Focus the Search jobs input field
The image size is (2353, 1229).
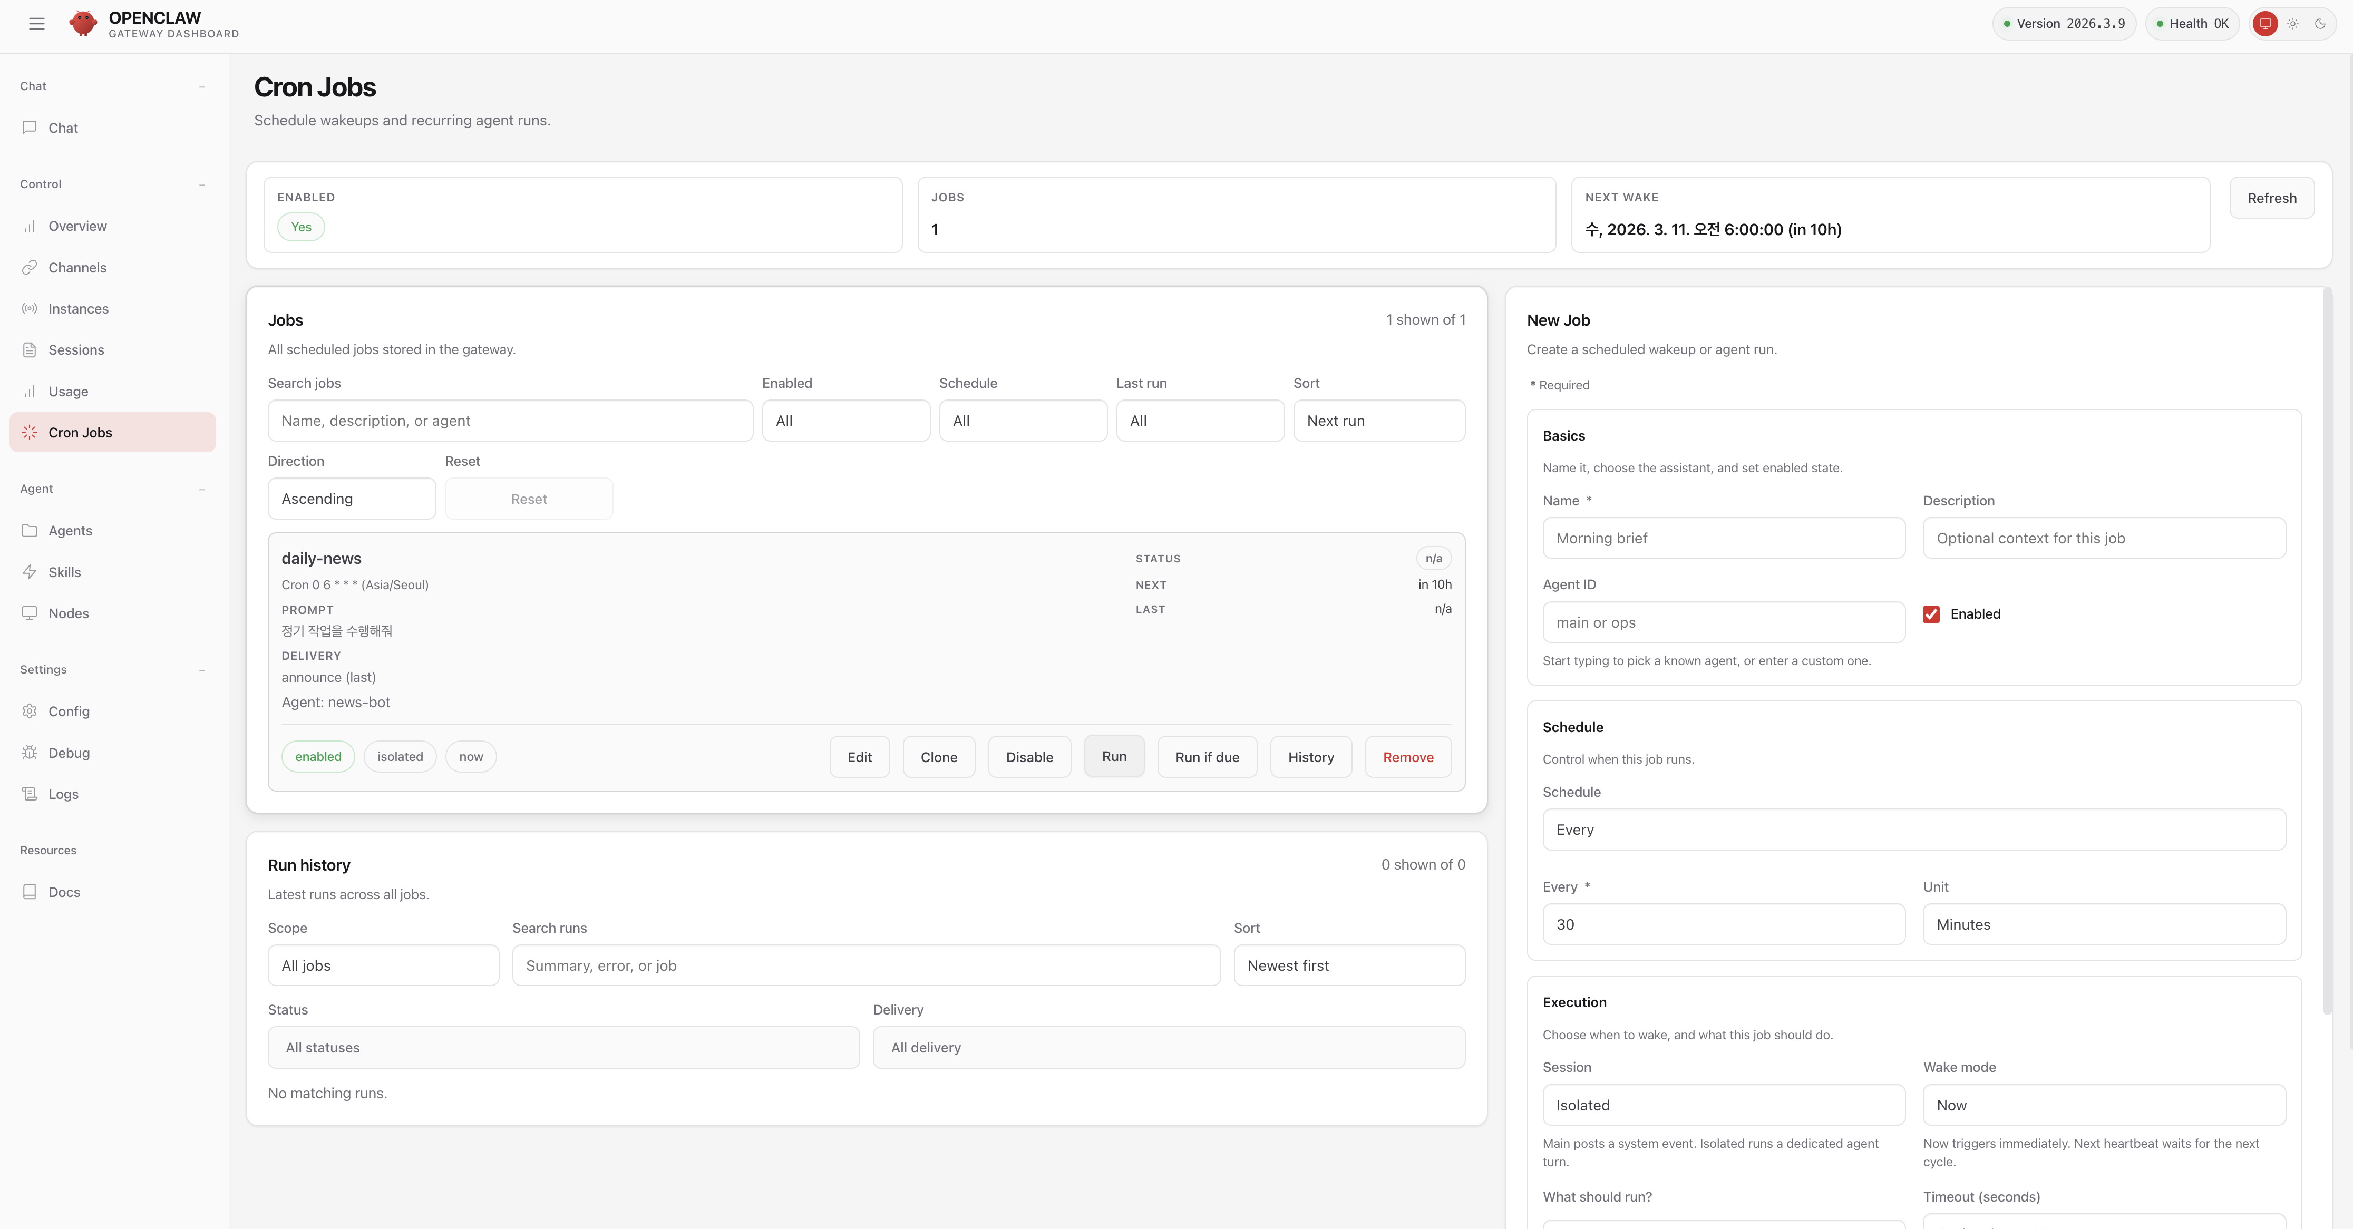tap(510, 421)
